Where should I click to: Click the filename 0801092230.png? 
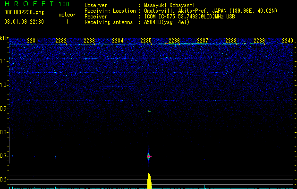[x=24, y=12]
